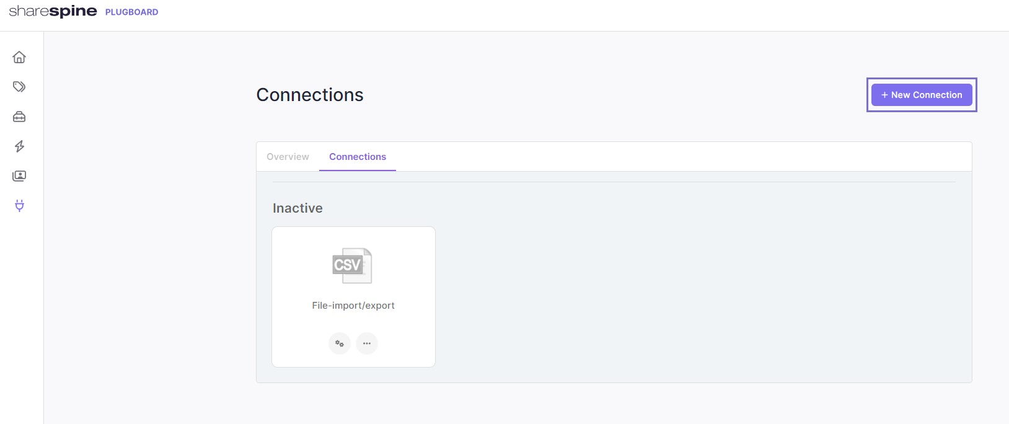Open the tags icon in sidebar
Screen dimensions: 1009x424
[19, 87]
